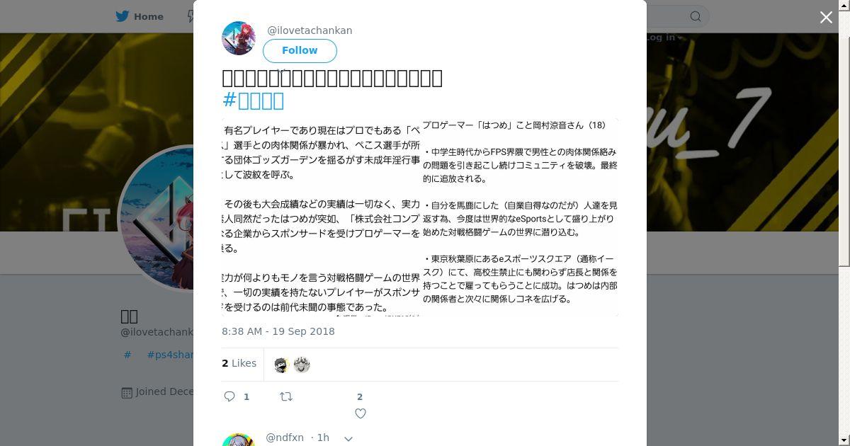The width and height of the screenshot is (850, 446).
Task: Expand the @ndfxn reply options chevron
Action: coord(348,439)
